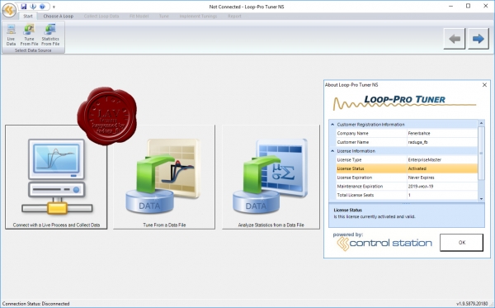Select the Live Data ribbon icon
Viewport: 495px width, 308px height.
(11, 35)
